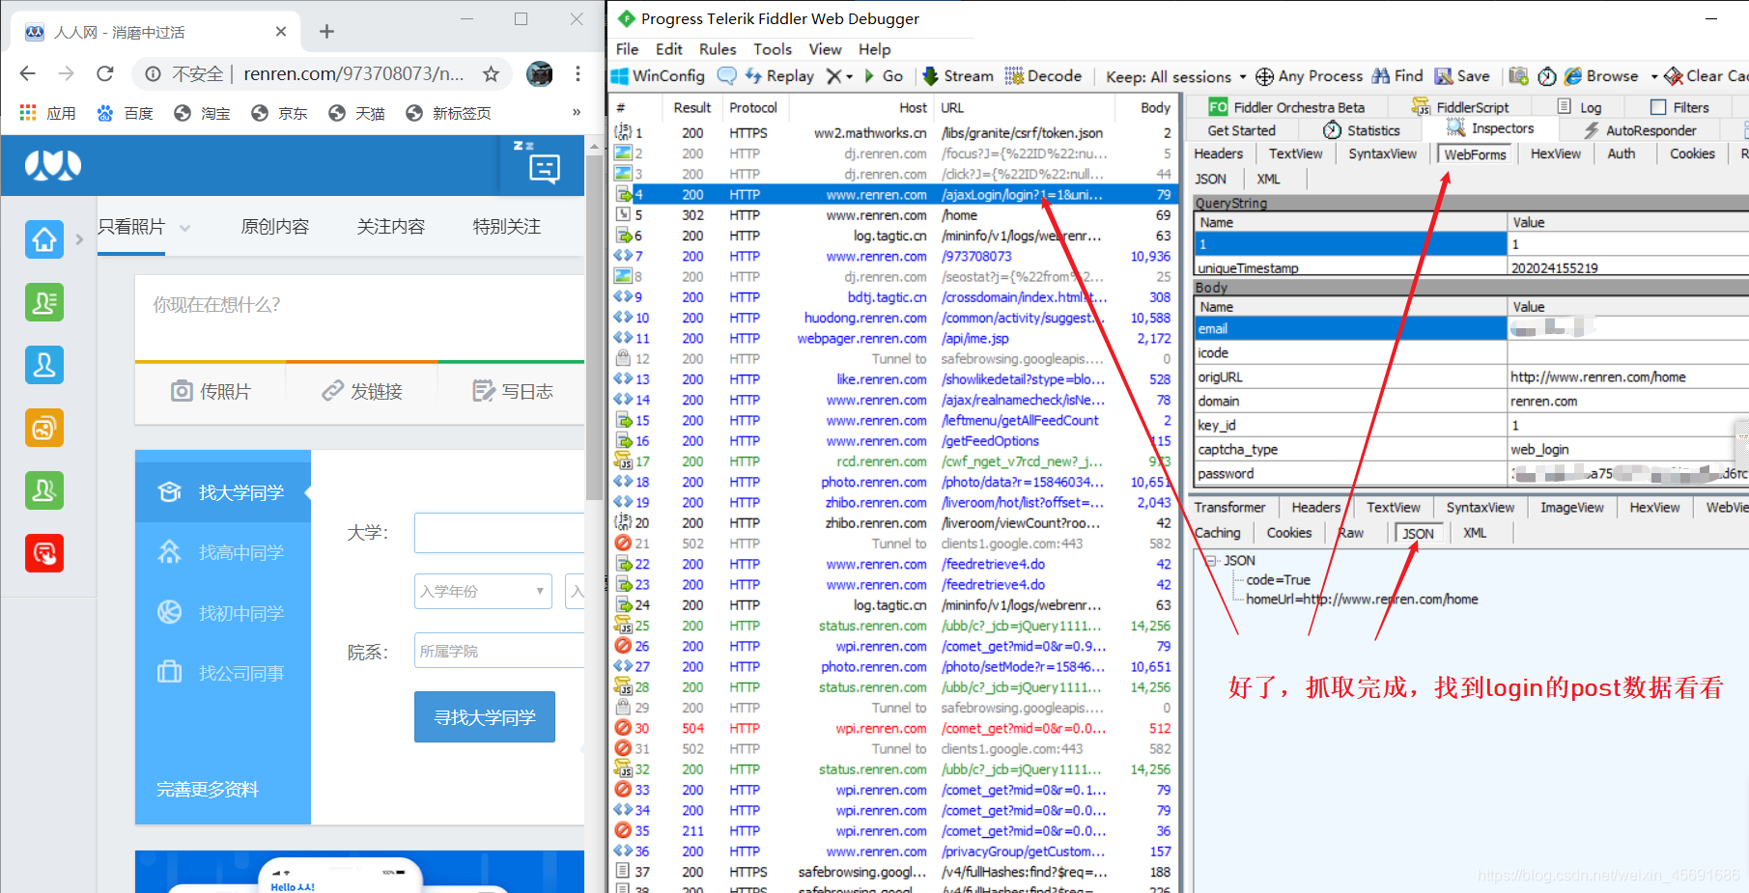Click the 寻找大学同学 search button
This screenshot has height=893, width=1749.
click(x=485, y=717)
